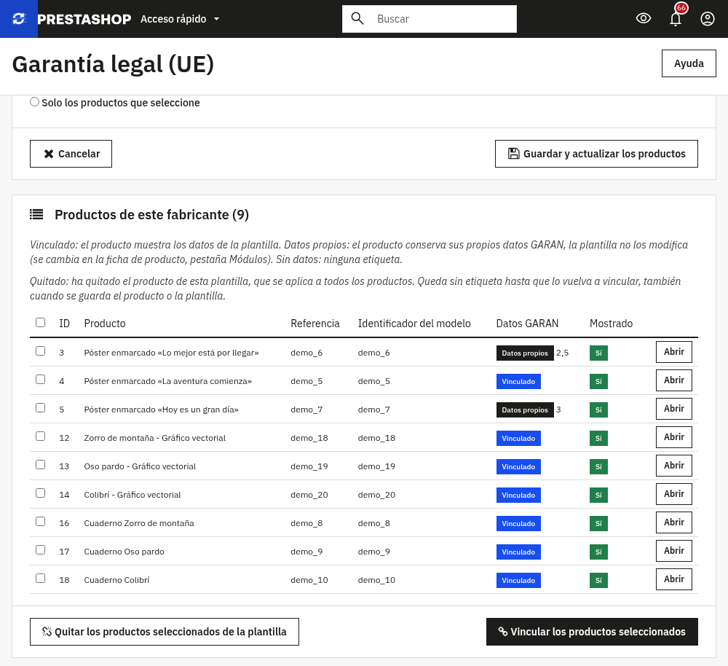
Task: Check the box for Póster «La aventura comienza»
Action: tap(40, 379)
